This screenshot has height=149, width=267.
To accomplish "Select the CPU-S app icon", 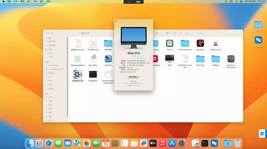I will (x=169, y=43).
